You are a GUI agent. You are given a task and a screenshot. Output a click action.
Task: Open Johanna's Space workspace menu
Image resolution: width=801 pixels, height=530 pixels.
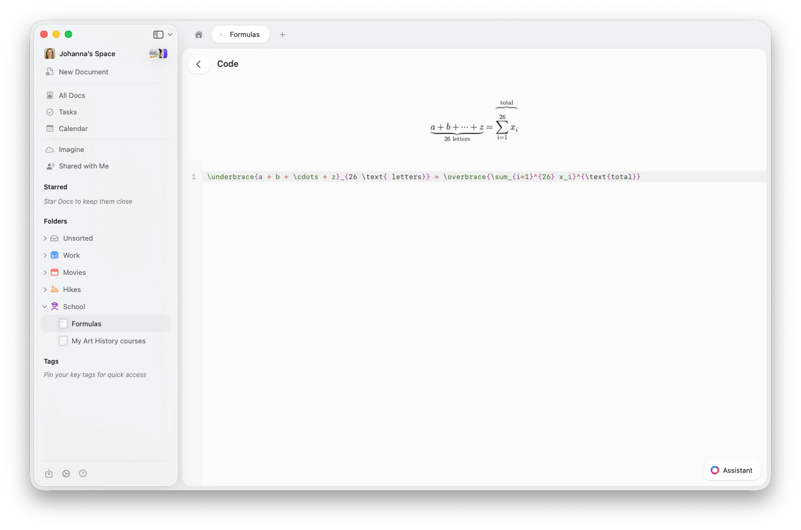(x=87, y=53)
